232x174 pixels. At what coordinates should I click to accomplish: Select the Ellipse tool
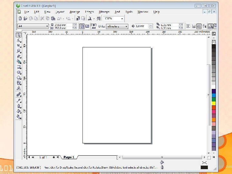[x=19, y=72]
